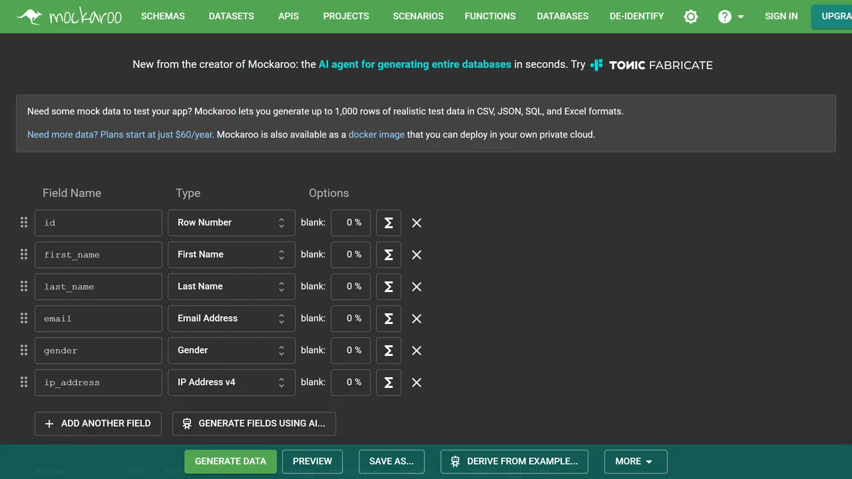Remove the first_name field row
The image size is (852, 479).
417,255
